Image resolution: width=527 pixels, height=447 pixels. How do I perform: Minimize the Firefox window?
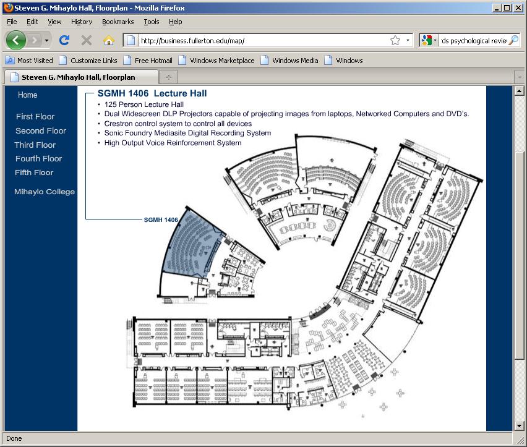point(497,7)
